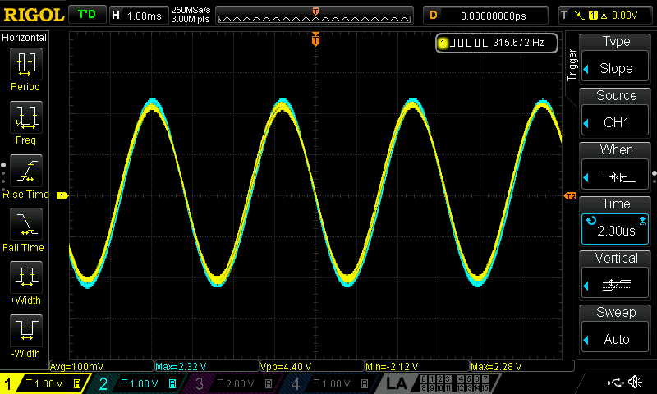
Task: Pick the +Width measurement icon
Action: pyautogui.click(x=25, y=279)
